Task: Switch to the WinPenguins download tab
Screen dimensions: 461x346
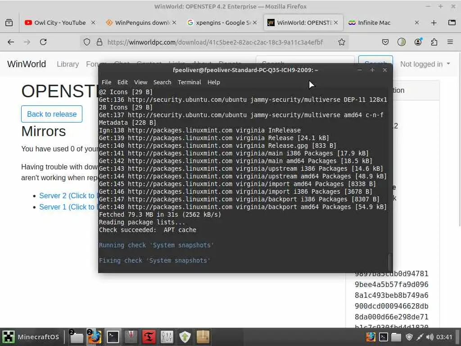Action: (x=141, y=23)
